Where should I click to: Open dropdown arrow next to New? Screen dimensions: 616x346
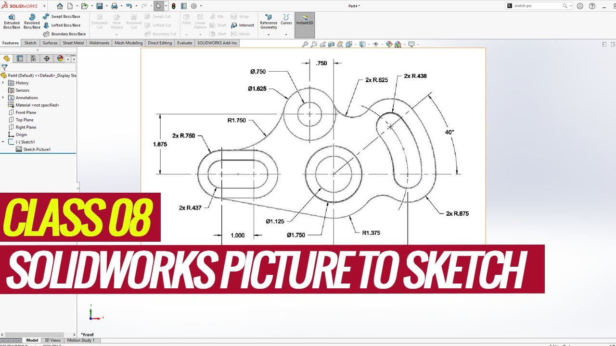click(x=76, y=6)
